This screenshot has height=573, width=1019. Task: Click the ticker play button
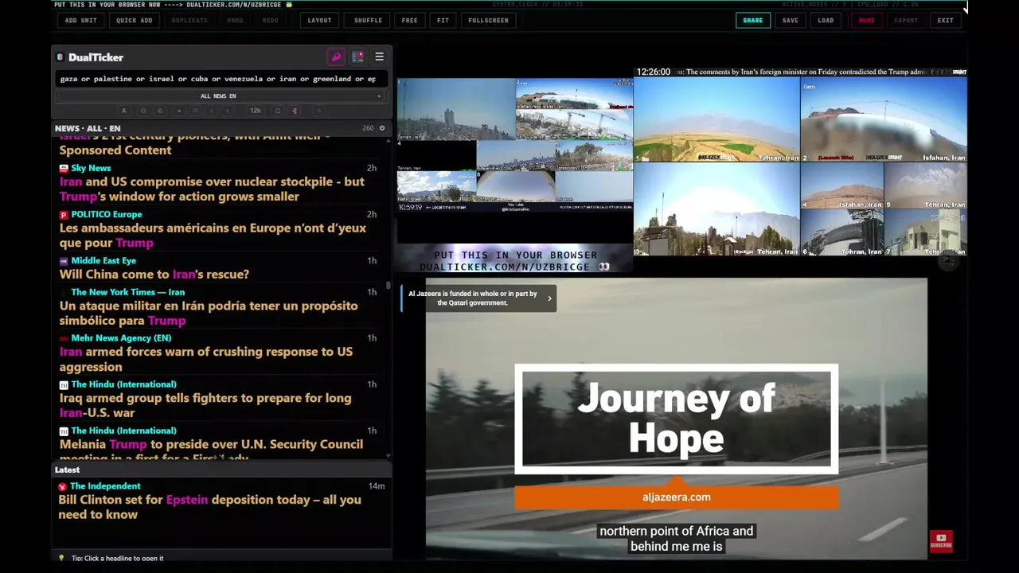179,111
